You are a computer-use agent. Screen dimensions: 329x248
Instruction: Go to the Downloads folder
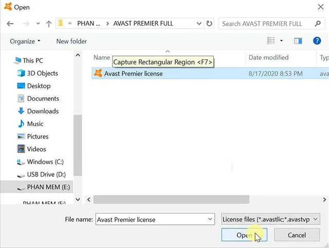(x=38, y=111)
